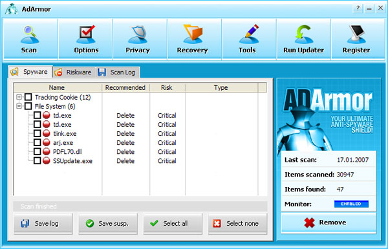Viewport: 388px width, 249px height.
Task: Tick the Tracking Cookie (12) checkbox
Action: coord(28,97)
